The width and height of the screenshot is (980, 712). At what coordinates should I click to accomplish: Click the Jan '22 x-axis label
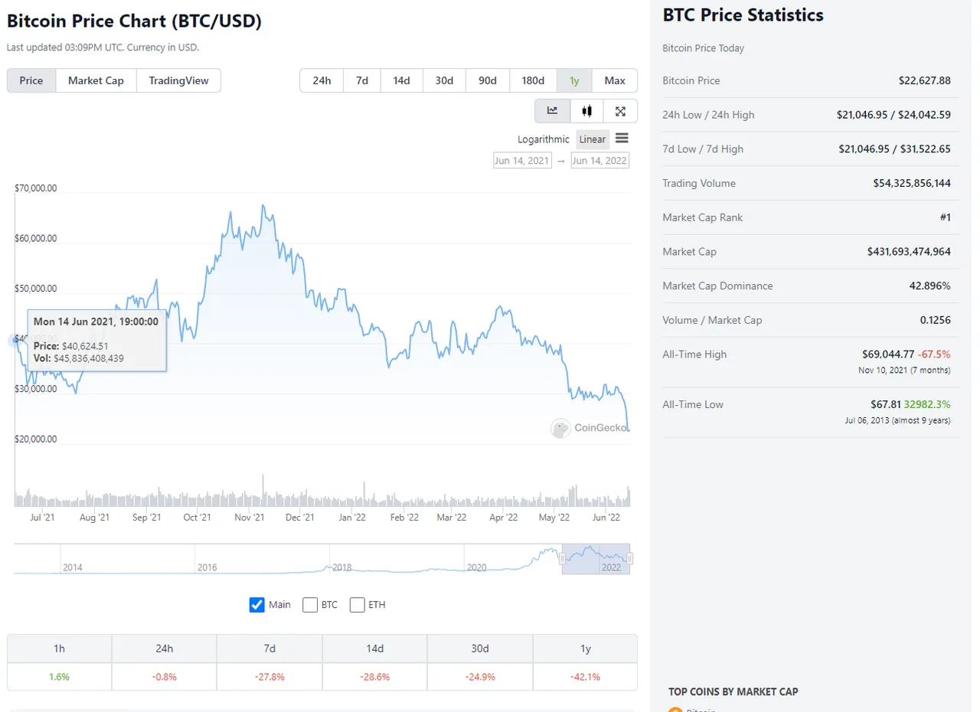click(x=351, y=518)
